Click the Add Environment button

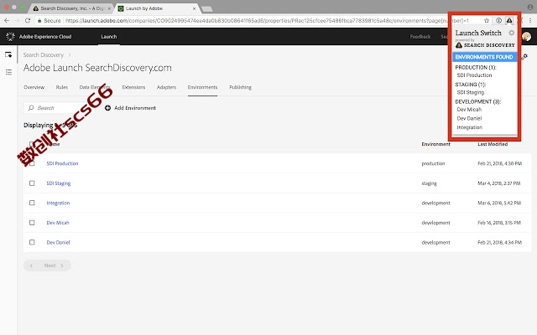tap(130, 108)
